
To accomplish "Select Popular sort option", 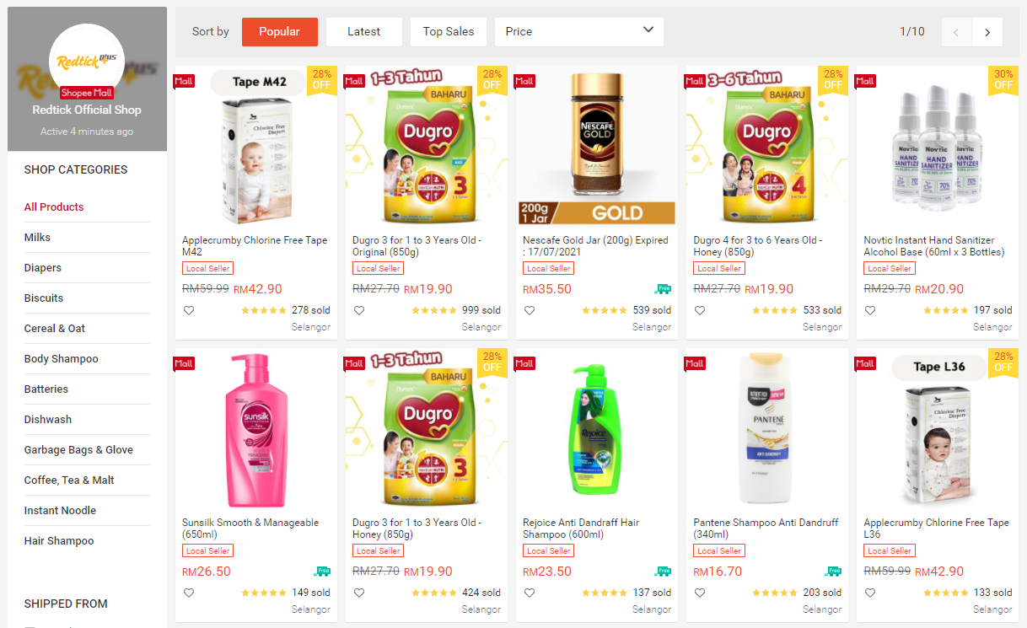I will pyautogui.click(x=280, y=32).
